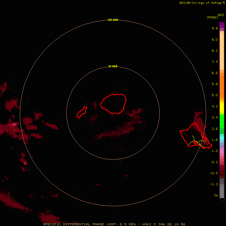Select the 4.2 scale label

click(215, 106)
